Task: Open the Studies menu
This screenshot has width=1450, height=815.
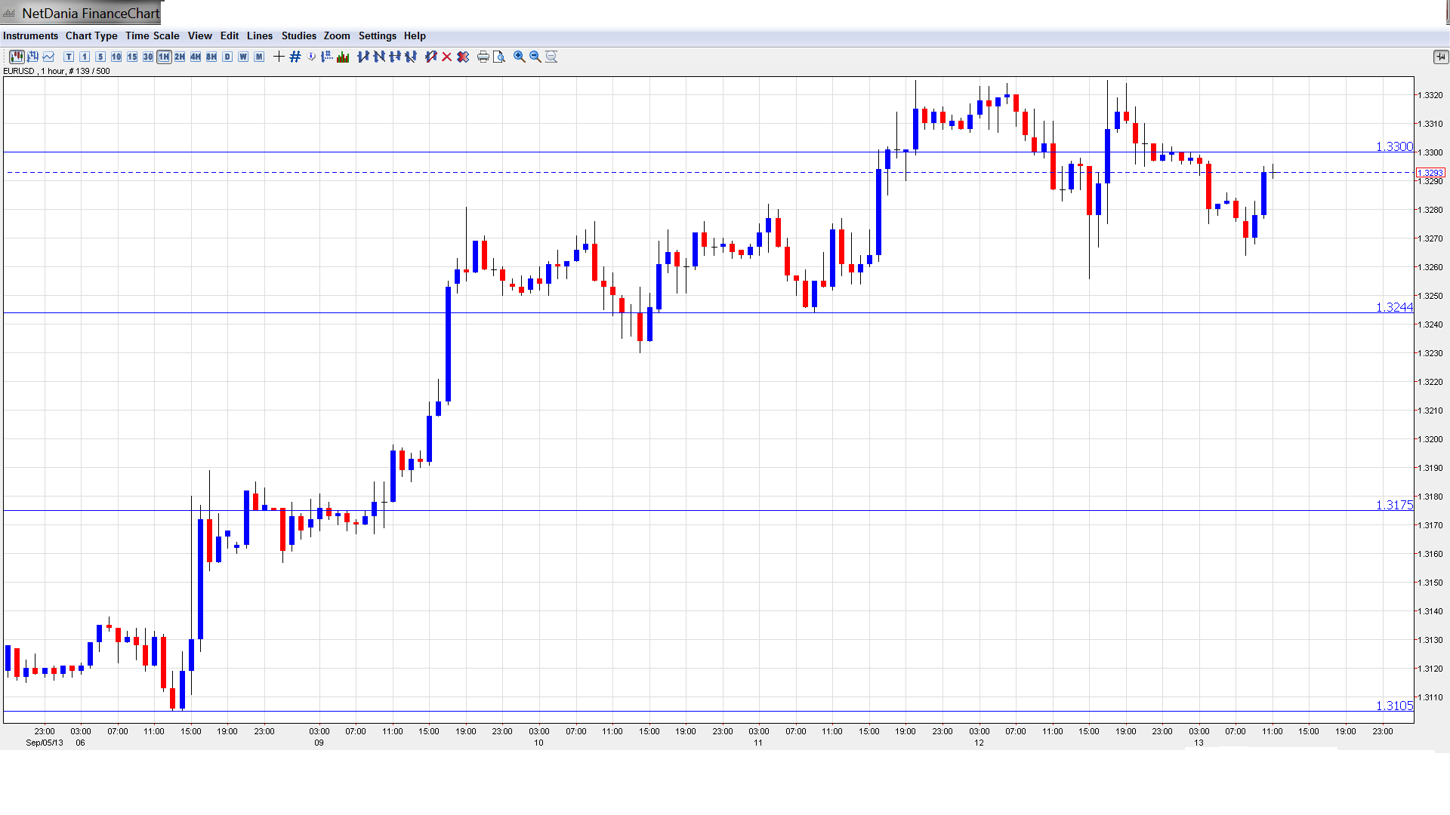Action: pos(298,35)
